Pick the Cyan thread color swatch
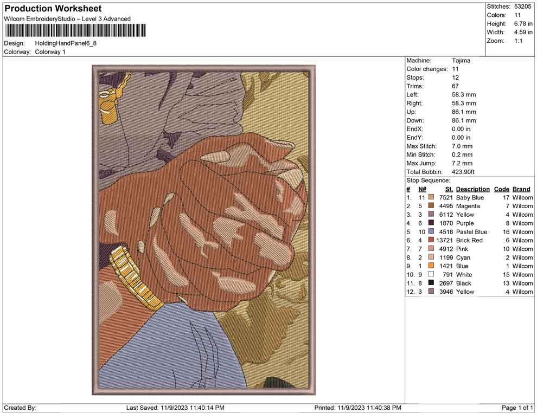This screenshot has height=413, width=537. click(431, 257)
